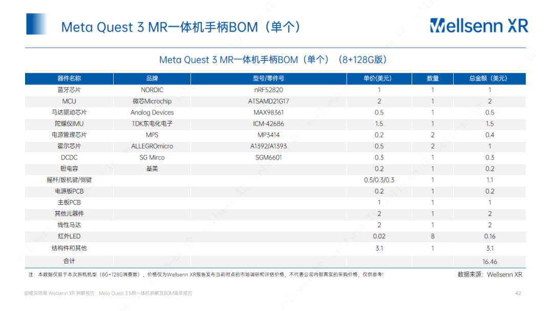Viewport: 553px width, 311px height.
Task: Select quantity '8' in 红外LED row
Action: coord(432,236)
